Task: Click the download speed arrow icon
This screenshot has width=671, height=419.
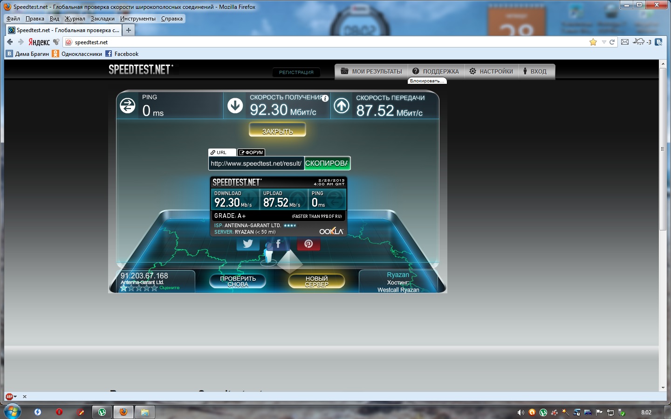Action: [235, 106]
